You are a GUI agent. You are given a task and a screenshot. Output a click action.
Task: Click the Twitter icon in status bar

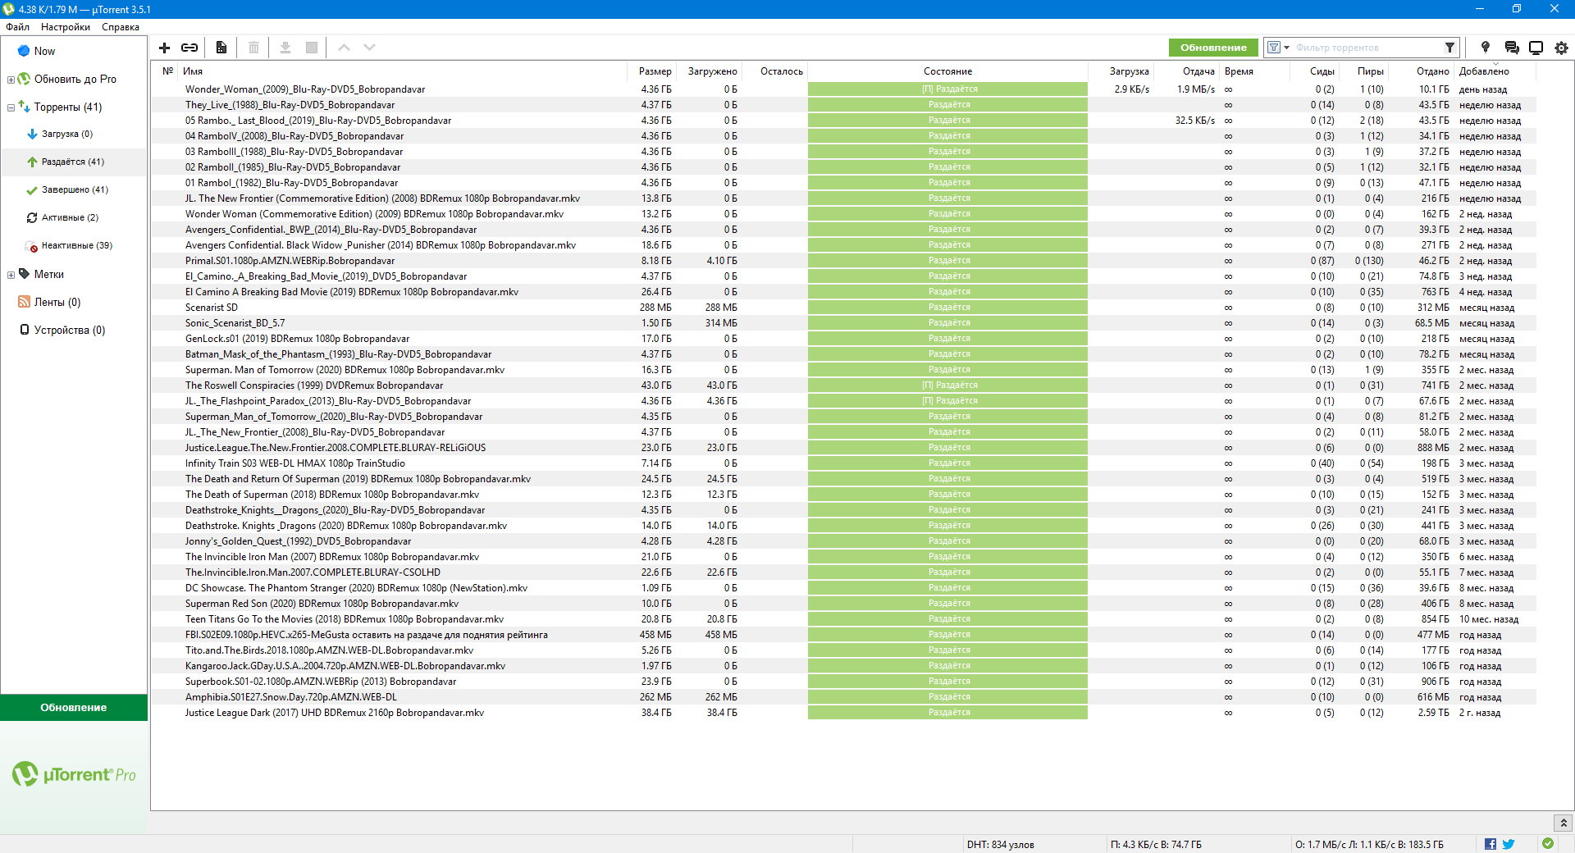[1508, 844]
